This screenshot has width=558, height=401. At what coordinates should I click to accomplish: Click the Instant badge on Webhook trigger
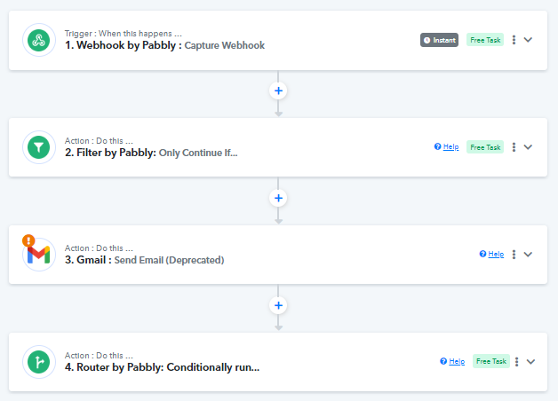(x=439, y=40)
